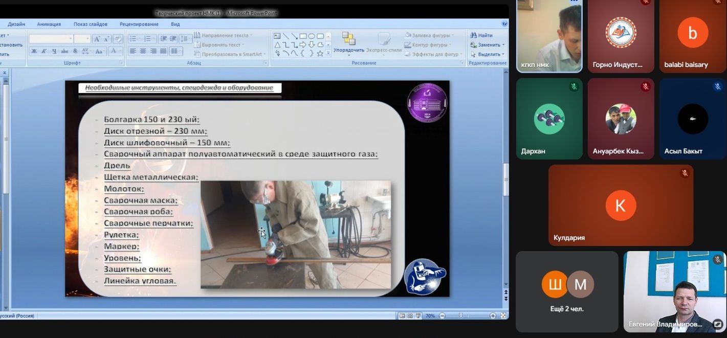727x338 pixels.
Task: Select the Кулдария participant tile
Action: (x=621, y=206)
